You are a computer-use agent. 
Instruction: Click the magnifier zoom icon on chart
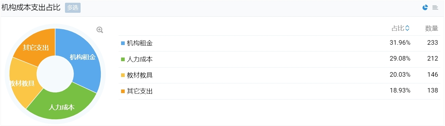[100, 30]
